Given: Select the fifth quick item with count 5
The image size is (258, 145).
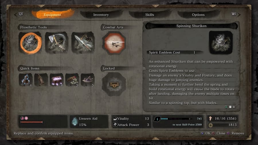Looking at the screenshot, I should [87, 80].
